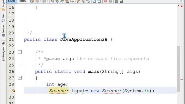Click the 'static' keyword on line 26

pyautogui.click(x=63, y=72)
